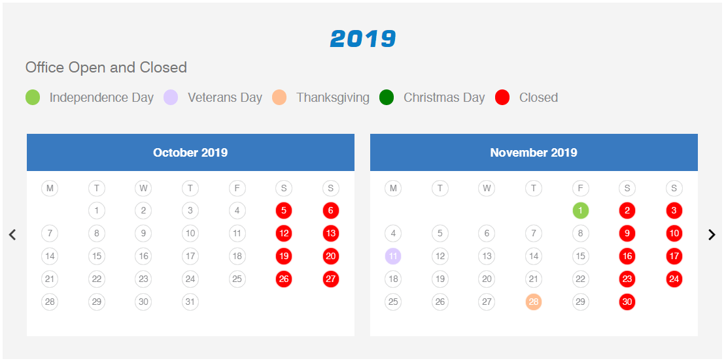Image resolution: width=726 pixels, height=361 pixels.
Task: Select November 20 in the calendar
Action: [487, 279]
